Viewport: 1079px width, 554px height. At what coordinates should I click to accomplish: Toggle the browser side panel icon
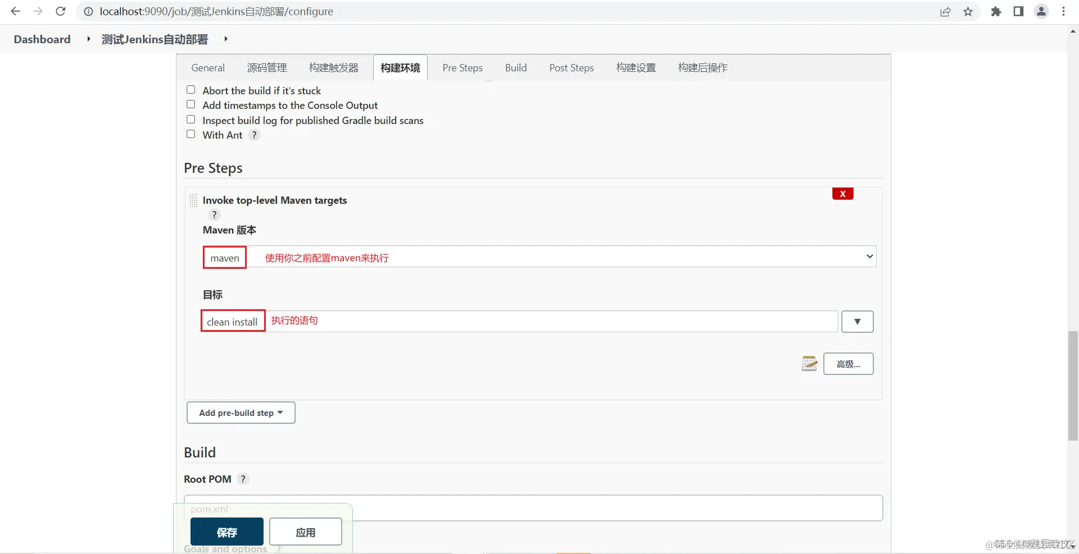click(1018, 11)
